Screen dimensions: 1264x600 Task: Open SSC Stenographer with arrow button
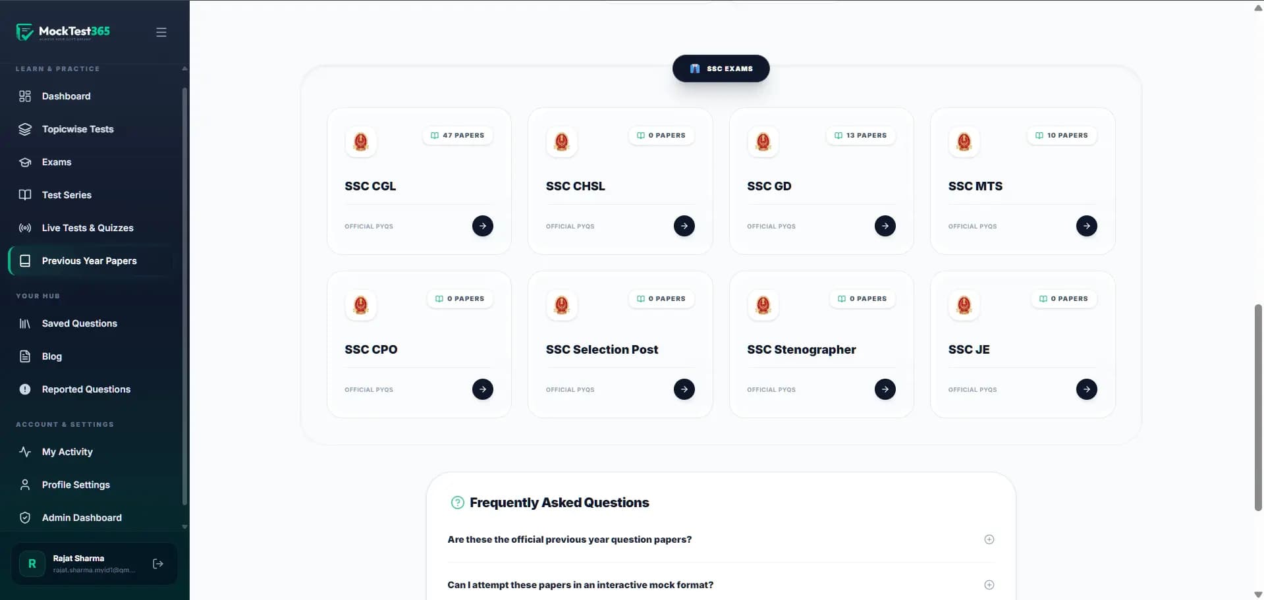click(885, 389)
